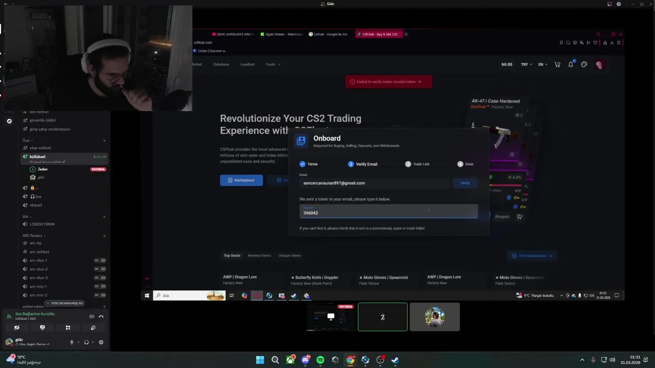The image size is (655, 368).
Task: Switch to 0goki Stream browser tab
Action: (x=281, y=34)
